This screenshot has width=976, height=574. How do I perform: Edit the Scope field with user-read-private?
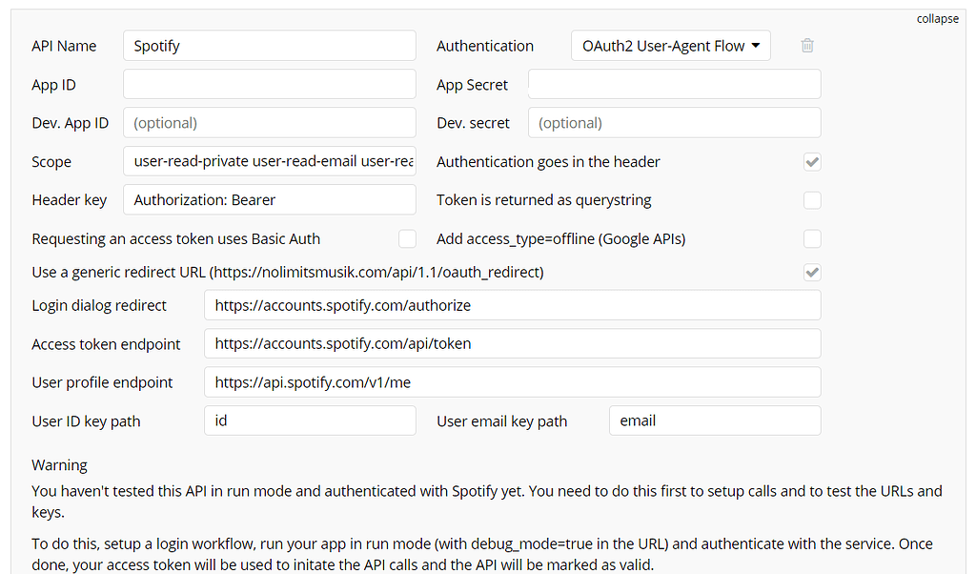click(269, 161)
